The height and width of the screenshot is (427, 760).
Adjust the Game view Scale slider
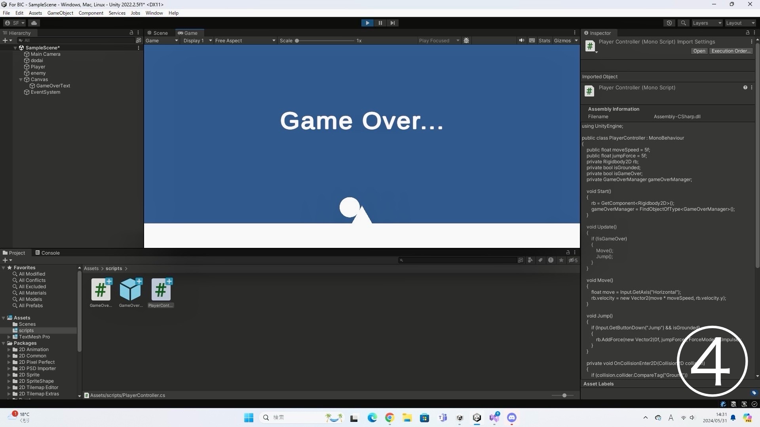[297, 41]
